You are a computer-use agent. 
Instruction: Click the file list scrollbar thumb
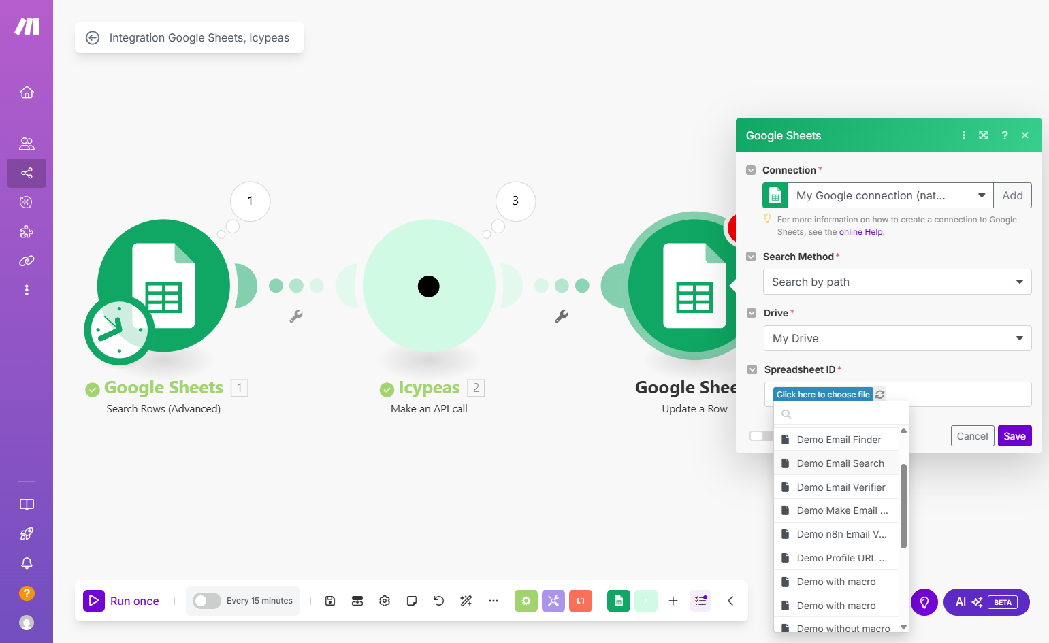click(903, 506)
